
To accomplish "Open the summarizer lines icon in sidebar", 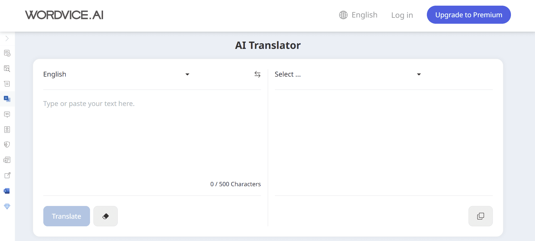I will [7, 84].
